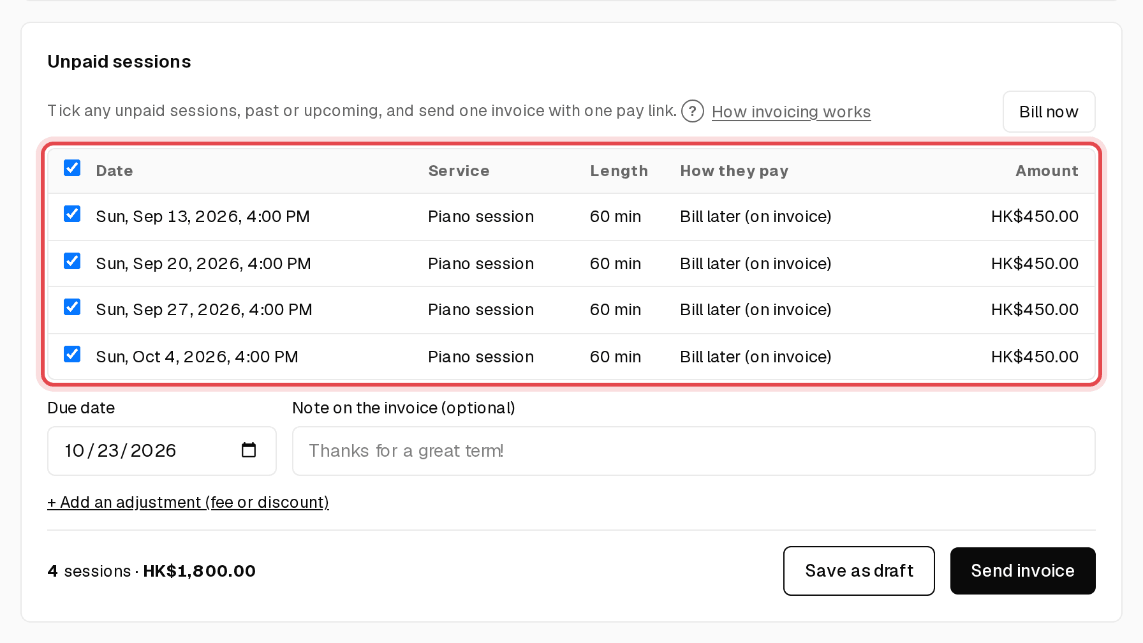The image size is (1143, 643).
Task: Click the invoice note text field
Action: 693,451
